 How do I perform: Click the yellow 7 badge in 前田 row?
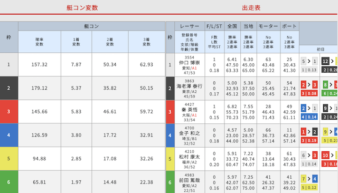tap(304, 179)
